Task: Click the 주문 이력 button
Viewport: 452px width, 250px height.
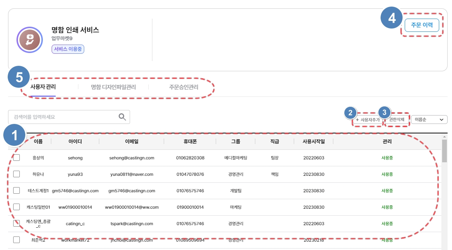Action: (422, 25)
